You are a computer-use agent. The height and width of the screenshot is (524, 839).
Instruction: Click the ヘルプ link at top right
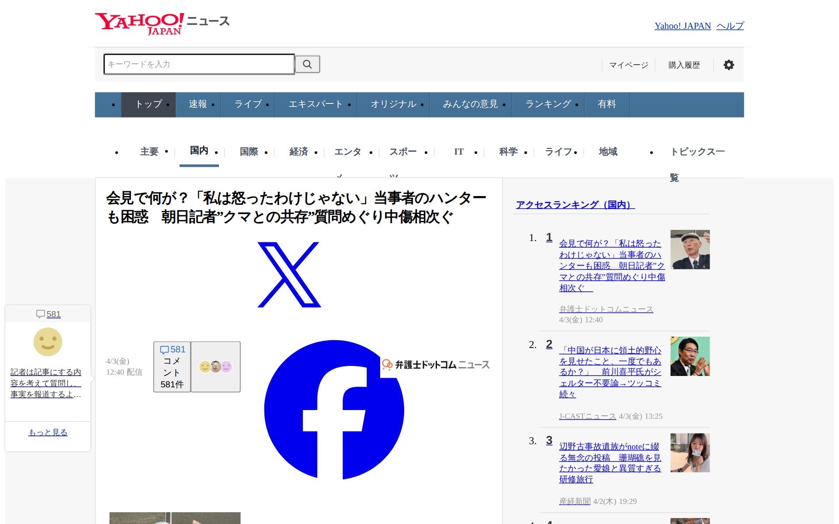pyautogui.click(x=730, y=26)
